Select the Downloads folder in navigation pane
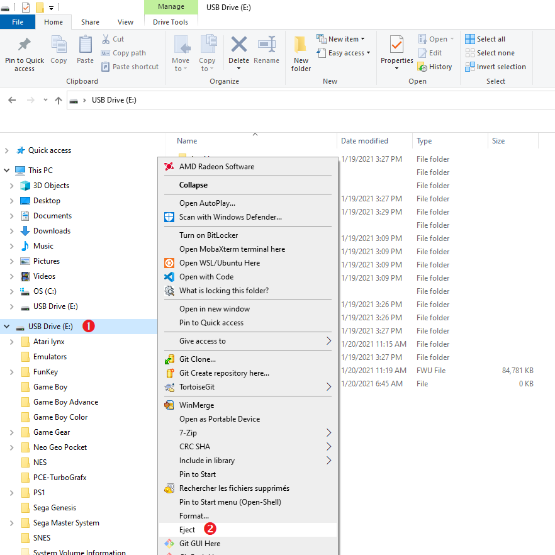 click(52, 231)
